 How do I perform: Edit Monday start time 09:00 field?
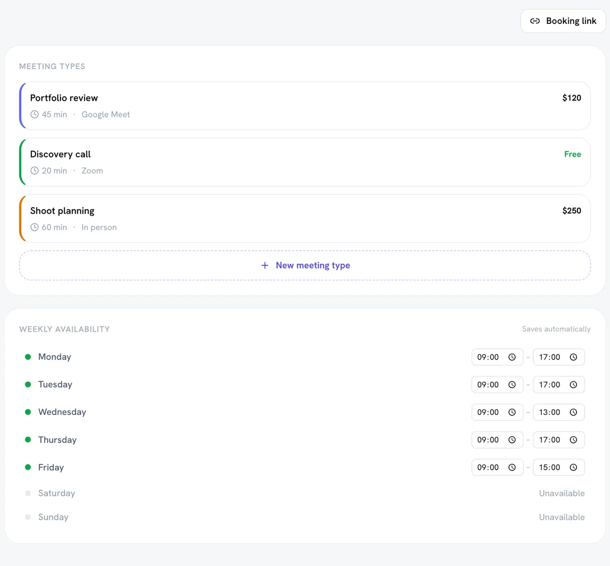click(x=497, y=357)
